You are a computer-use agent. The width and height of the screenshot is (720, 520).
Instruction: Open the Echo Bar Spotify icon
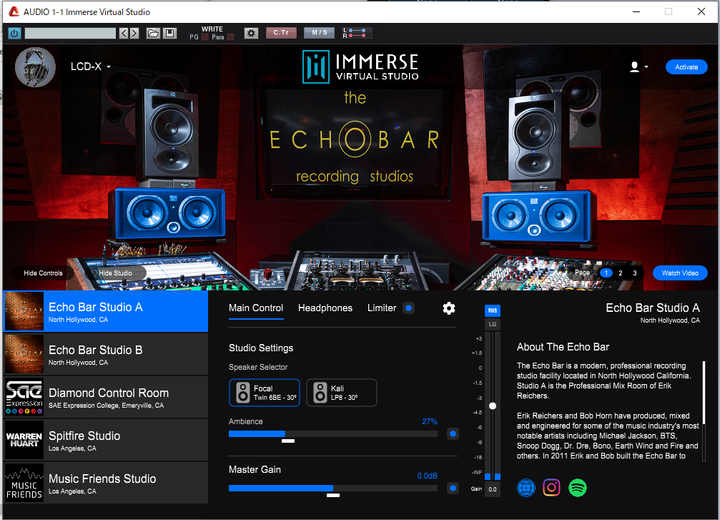[578, 487]
